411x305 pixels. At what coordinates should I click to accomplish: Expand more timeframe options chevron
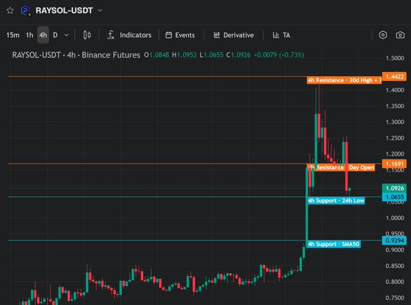tap(66, 35)
